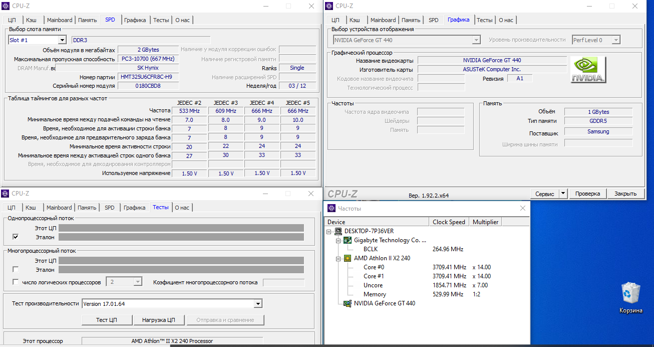The width and height of the screenshot is (654, 347).
Task: Click the Gigabyte Technology motherboard icon
Action: click(x=348, y=240)
